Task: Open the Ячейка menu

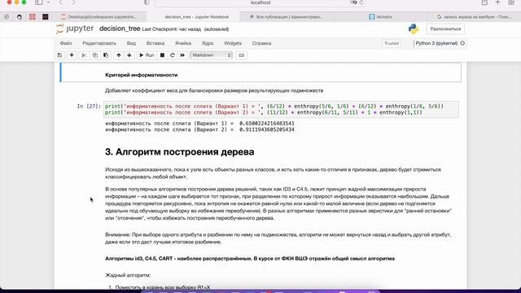Action: 183,43
